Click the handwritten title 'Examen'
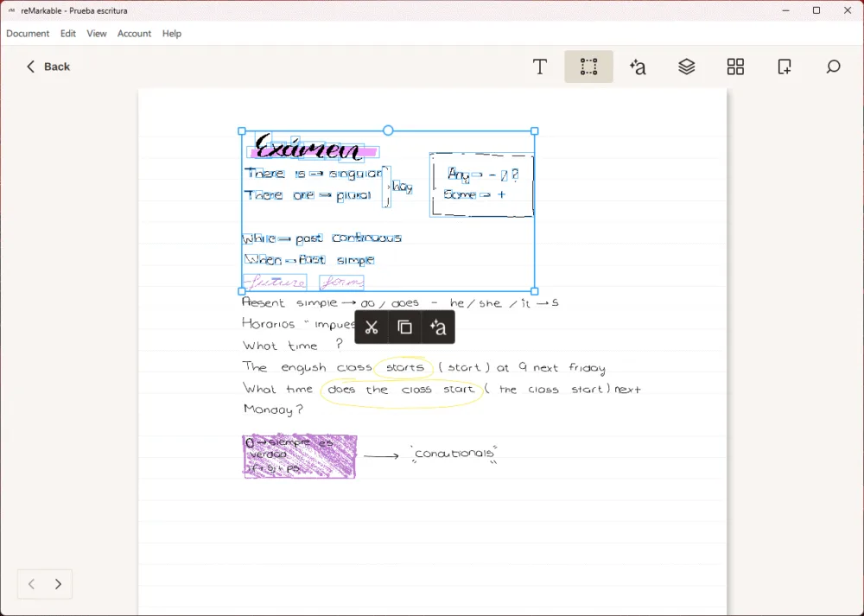The image size is (864, 616). click(308, 147)
